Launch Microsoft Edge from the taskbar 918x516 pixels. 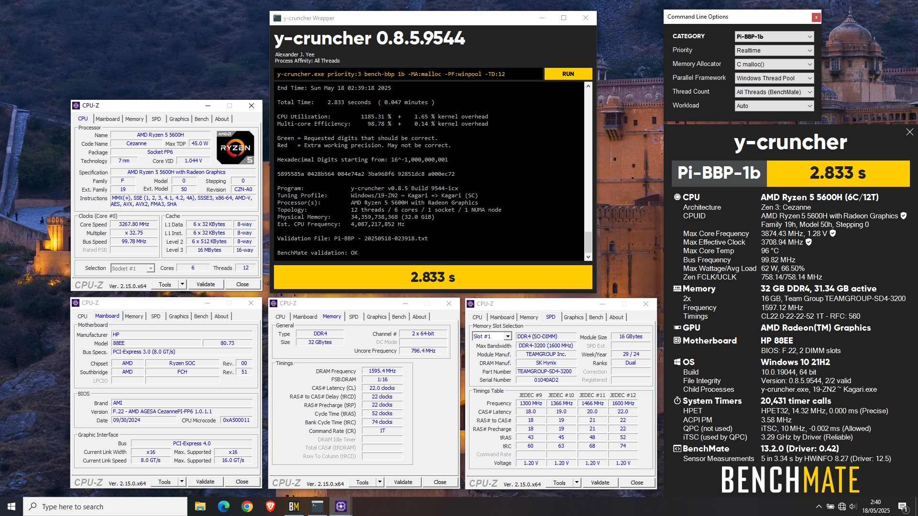(x=224, y=506)
